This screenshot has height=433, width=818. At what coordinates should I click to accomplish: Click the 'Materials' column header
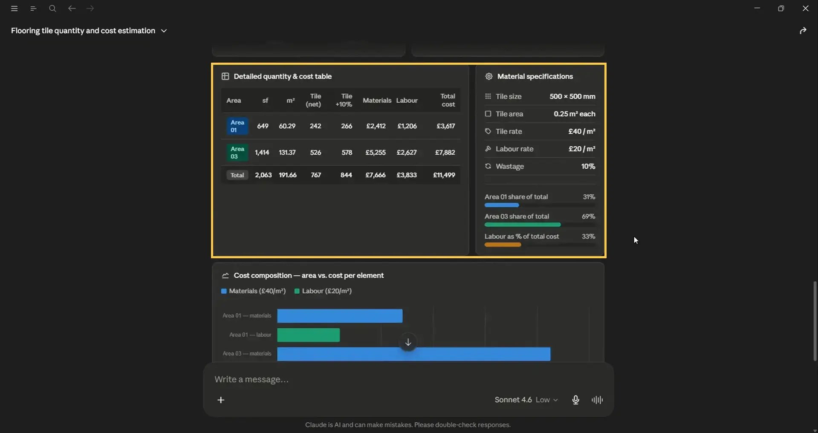point(377,101)
